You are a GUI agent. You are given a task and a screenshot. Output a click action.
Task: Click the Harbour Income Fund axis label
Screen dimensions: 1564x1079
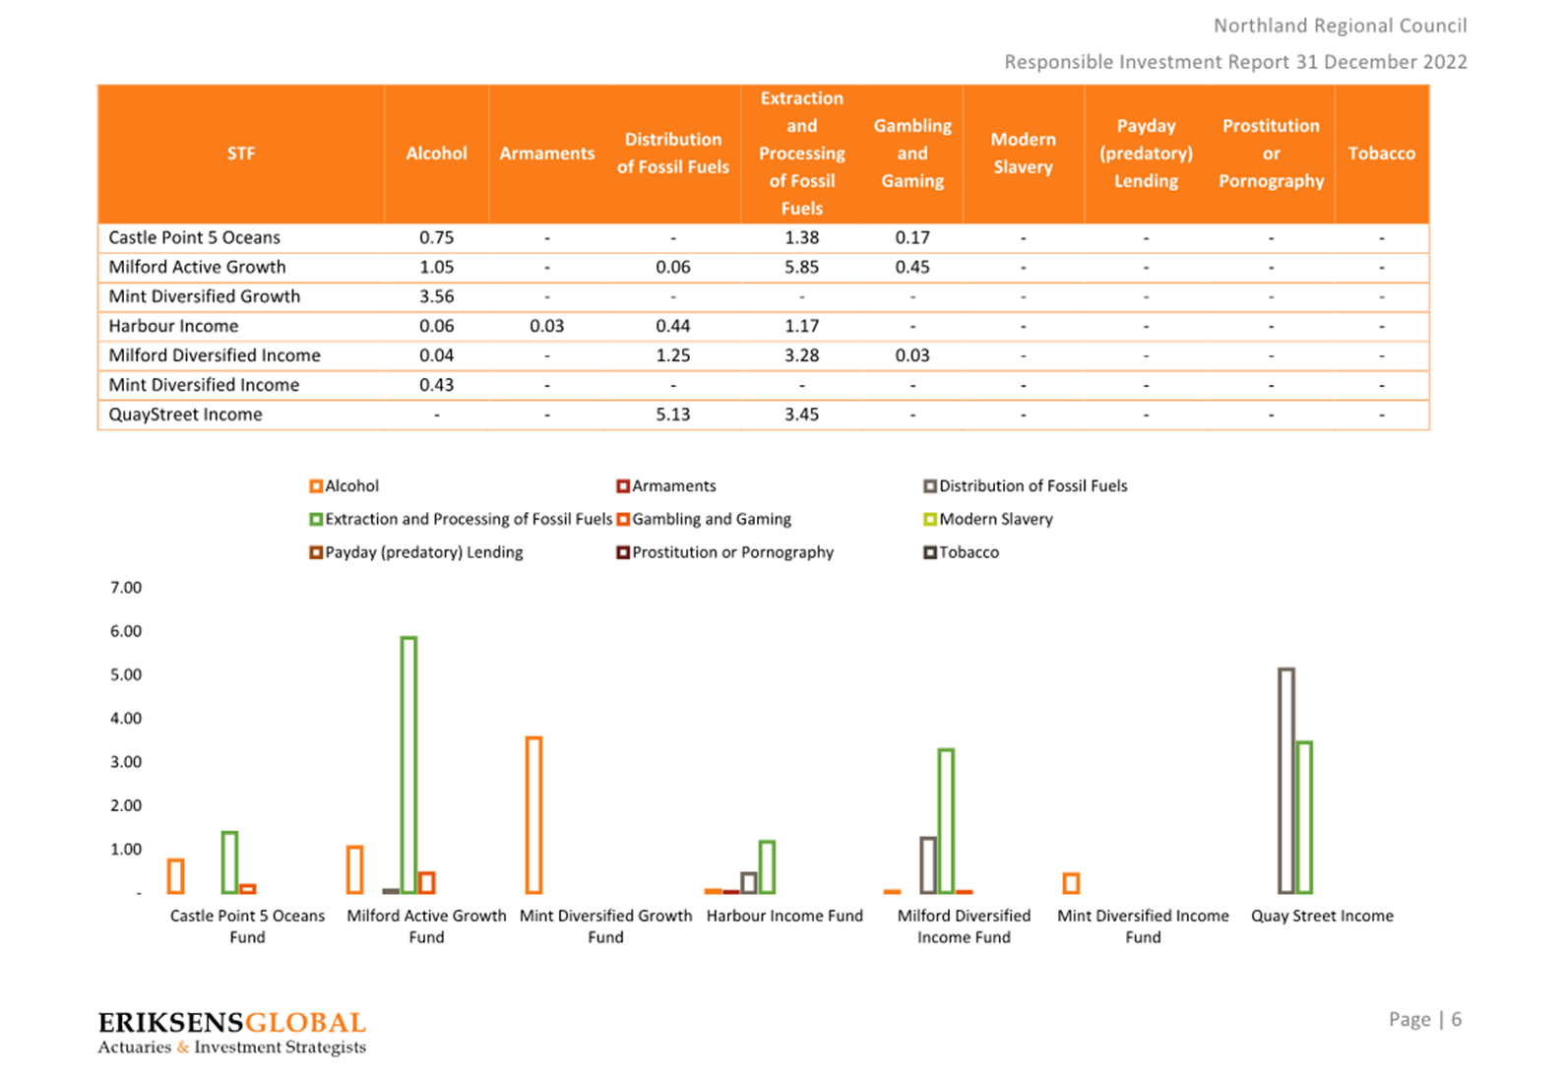point(784,916)
